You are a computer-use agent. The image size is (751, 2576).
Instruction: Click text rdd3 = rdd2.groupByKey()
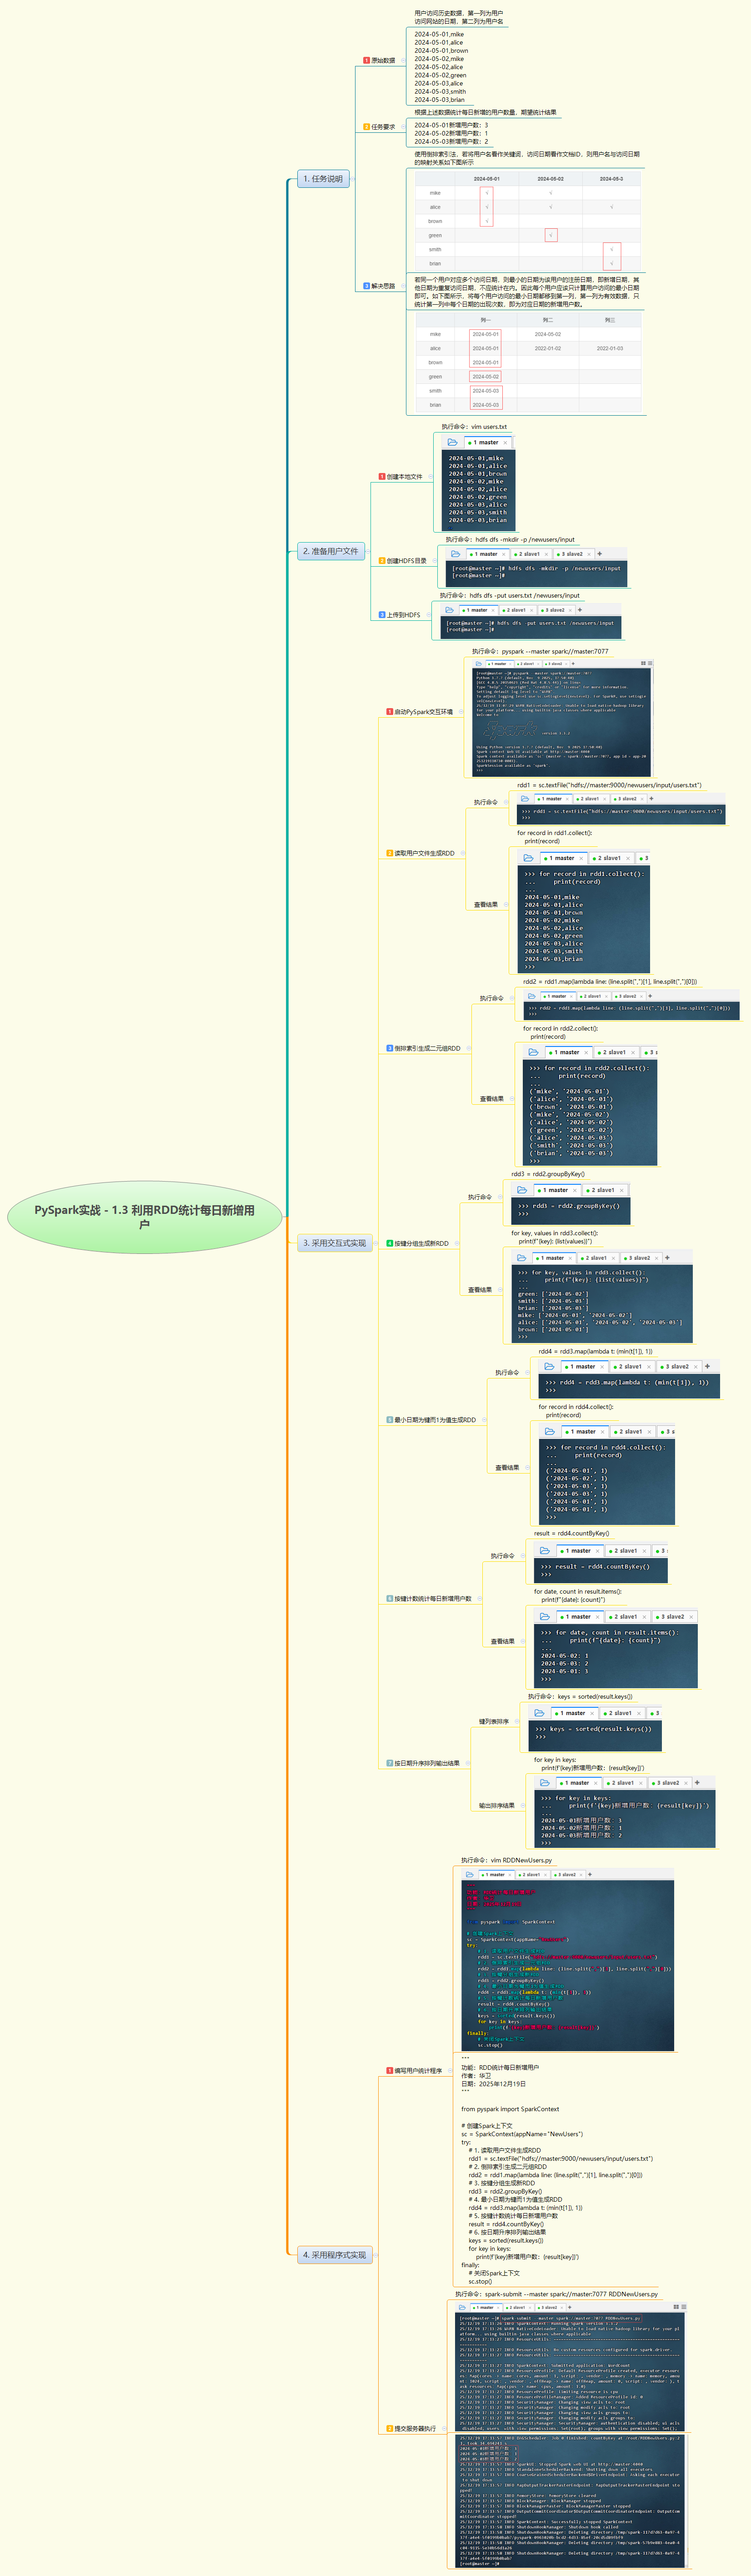(548, 1174)
